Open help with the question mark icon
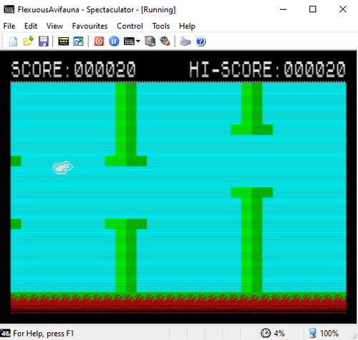 click(200, 42)
